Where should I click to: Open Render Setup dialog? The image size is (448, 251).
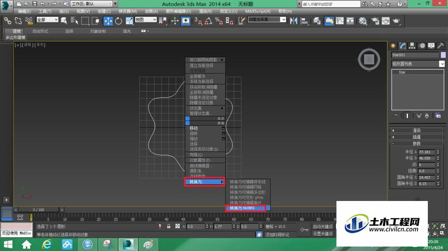375,21
